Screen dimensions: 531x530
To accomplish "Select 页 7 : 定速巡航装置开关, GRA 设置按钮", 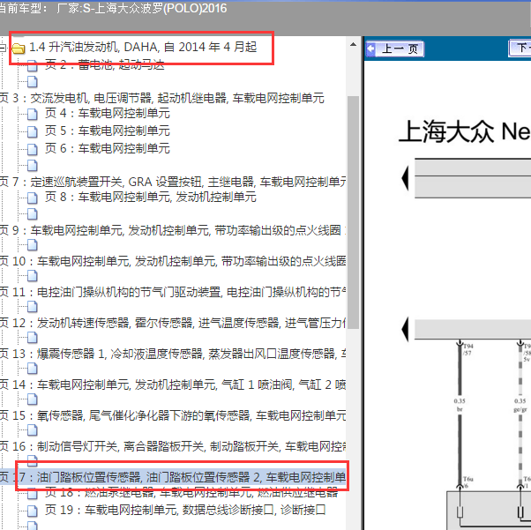I will (173, 182).
